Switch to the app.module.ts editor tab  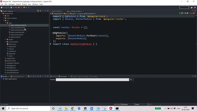pos(57,11)
